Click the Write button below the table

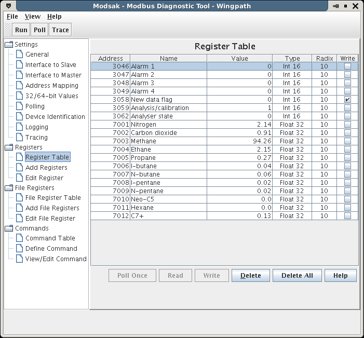click(x=212, y=276)
